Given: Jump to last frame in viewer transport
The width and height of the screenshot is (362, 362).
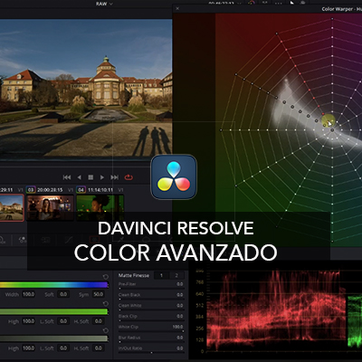Looking at the screenshot, I should coord(114,177).
